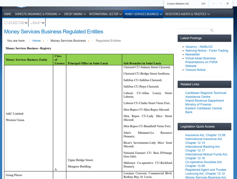Click 'Money Services Business' breadcrumb text
Image resolution: width=237 pixels, height=179 pixels.
tap(68, 41)
